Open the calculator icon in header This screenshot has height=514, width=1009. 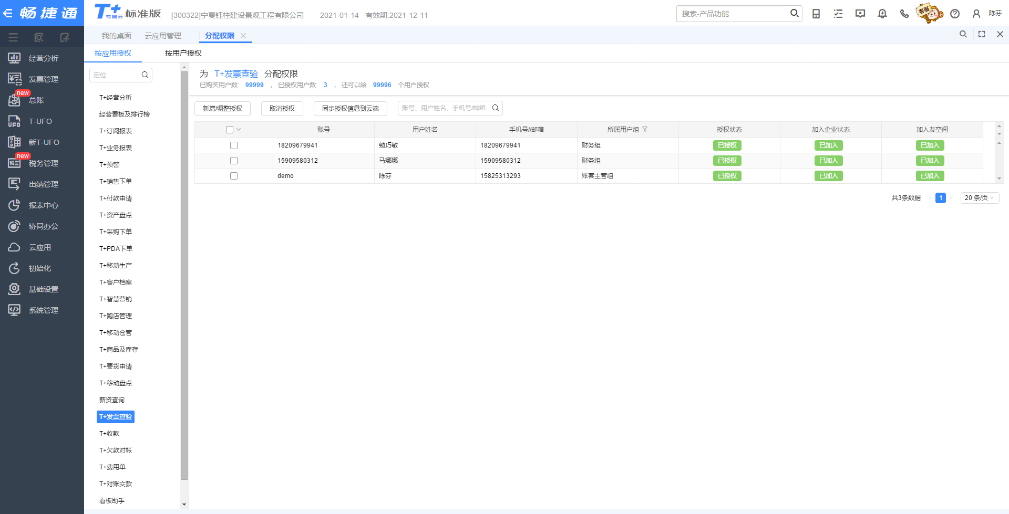(816, 14)
